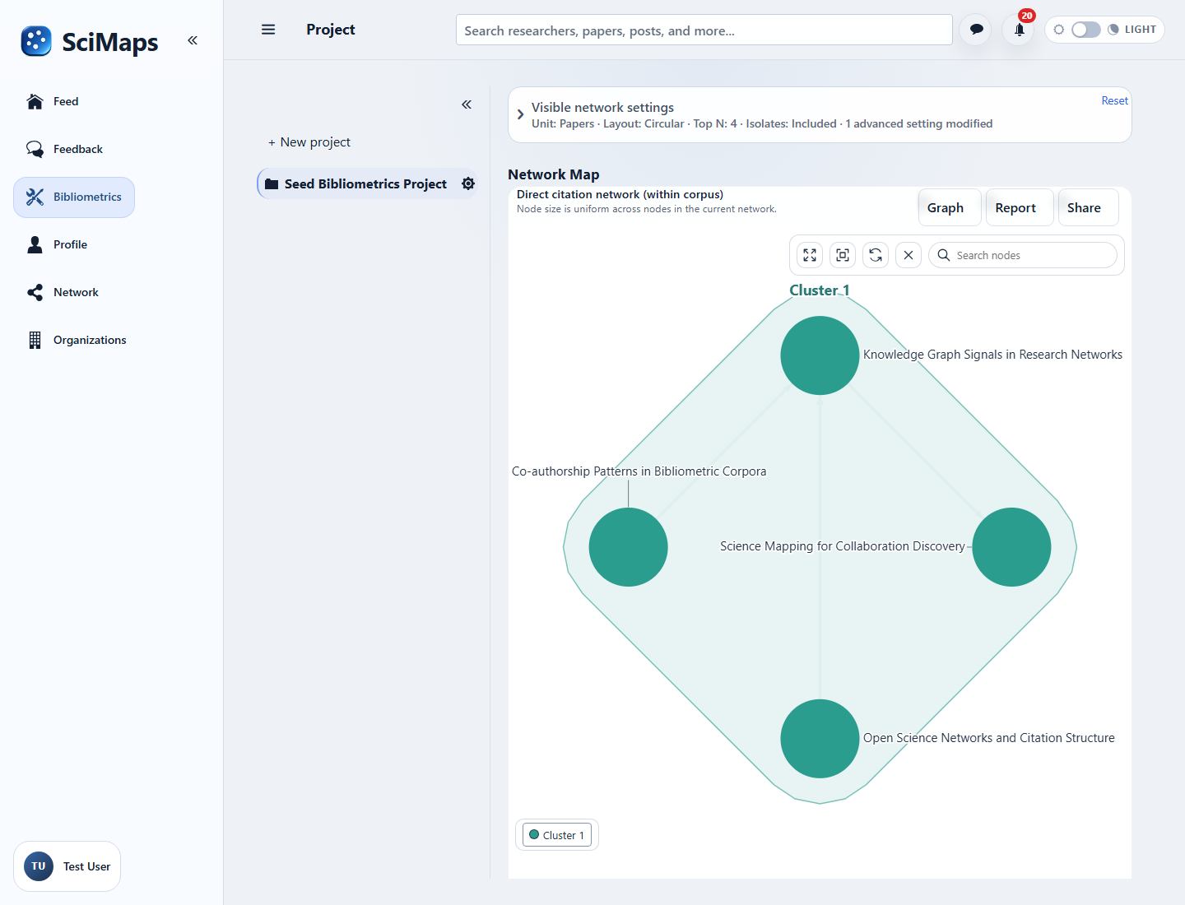Click the Network Map heading

pos(554,174)
